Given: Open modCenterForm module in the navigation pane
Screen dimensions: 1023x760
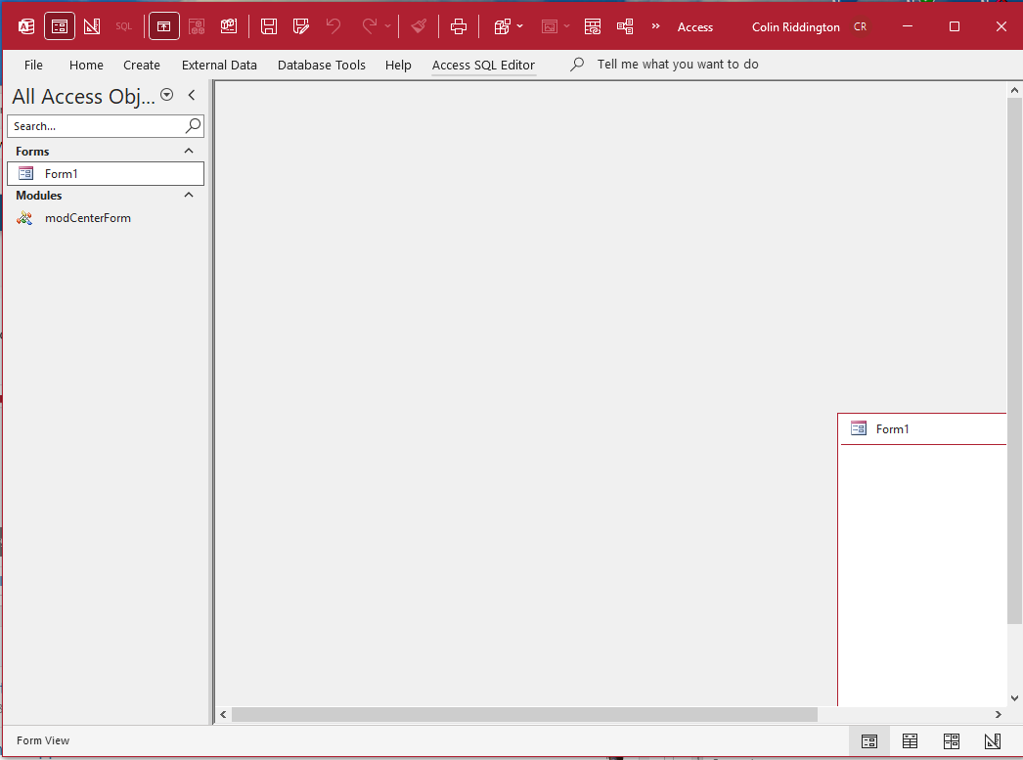Looking at the screenshot, I should [87, 218].
